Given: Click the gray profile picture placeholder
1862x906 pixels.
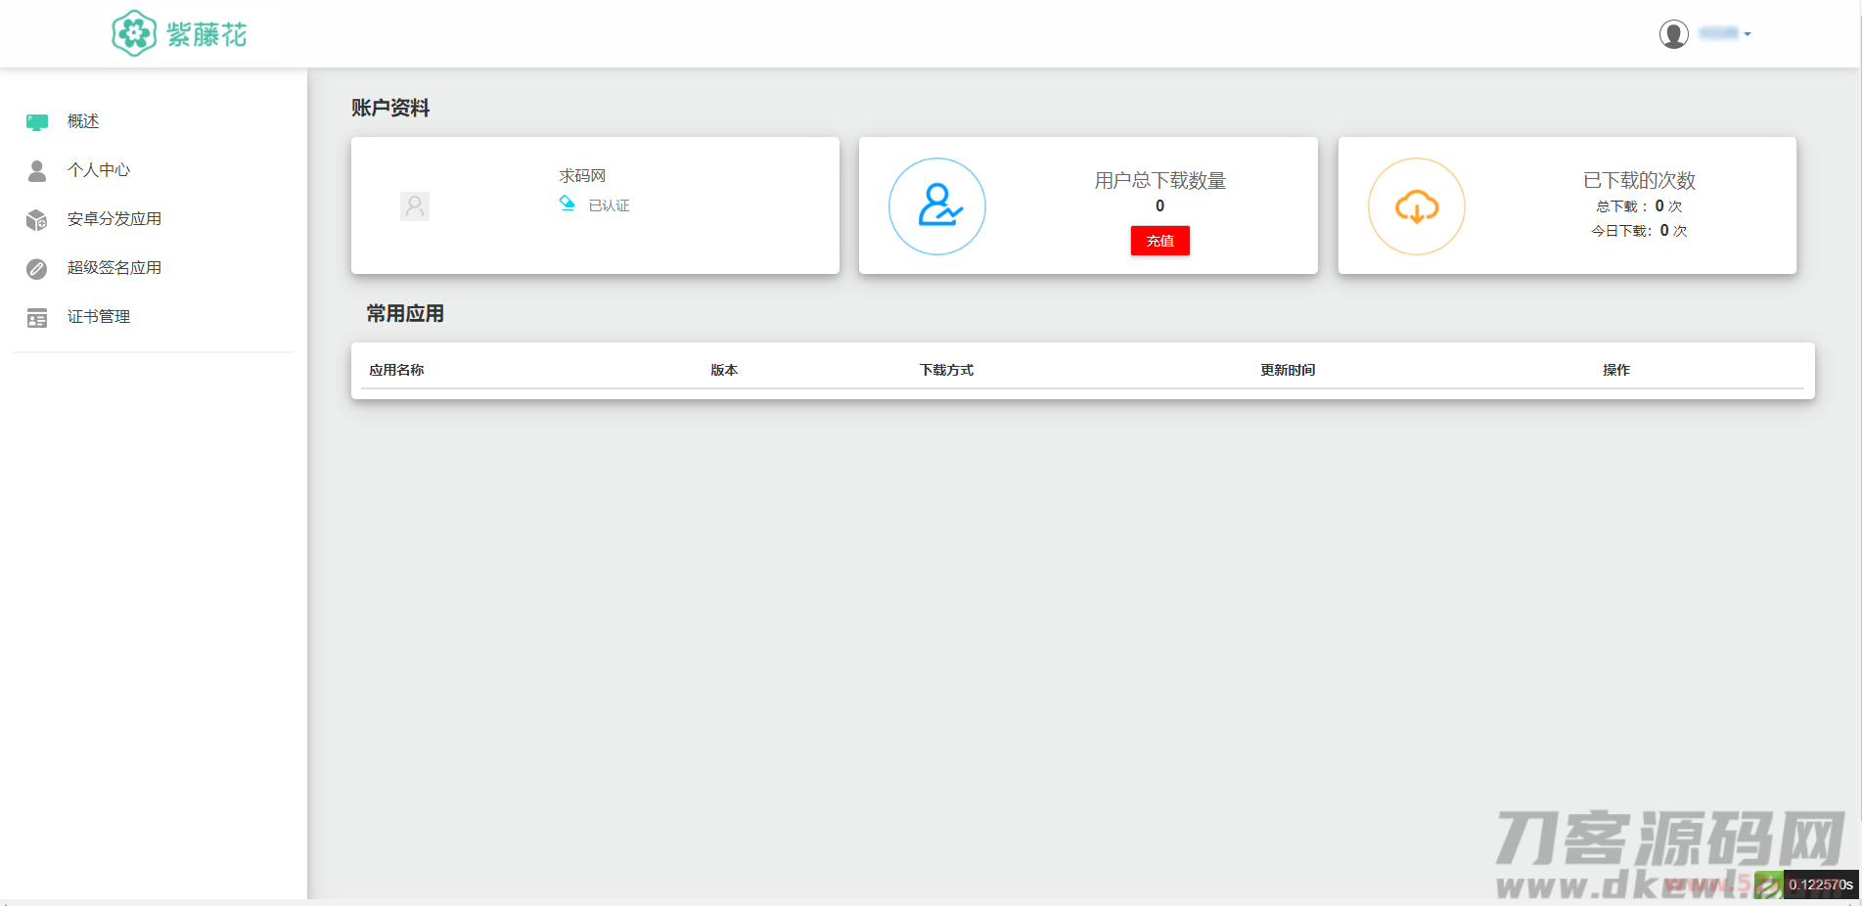Looking at the screenshot, I should tap(415, 206).
